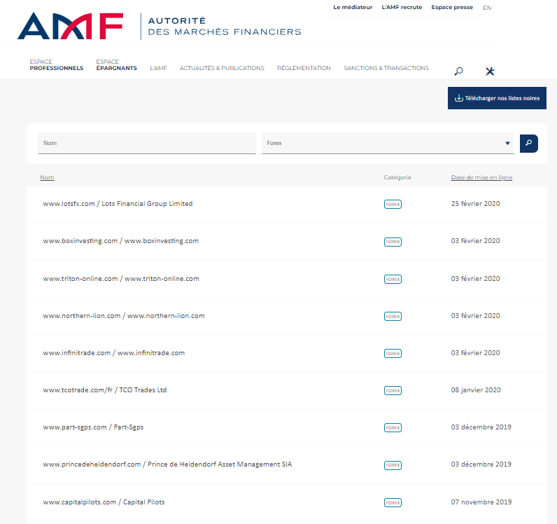Open Actualités & Publications menu
The height and width of the screenshot is (524, 557).
click(x=222, y=68)
